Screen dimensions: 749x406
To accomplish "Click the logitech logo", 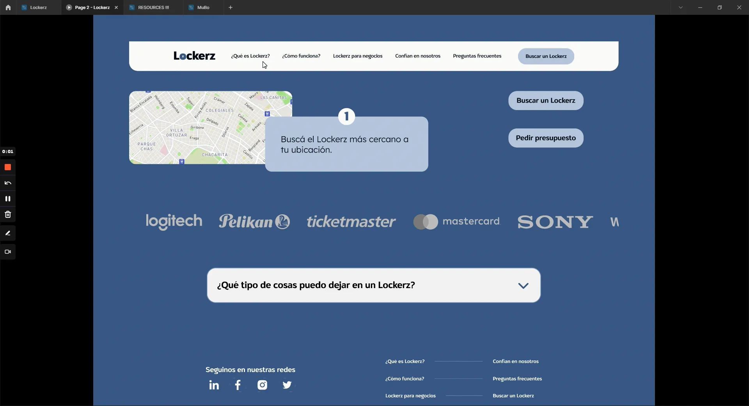I will 174,222.
